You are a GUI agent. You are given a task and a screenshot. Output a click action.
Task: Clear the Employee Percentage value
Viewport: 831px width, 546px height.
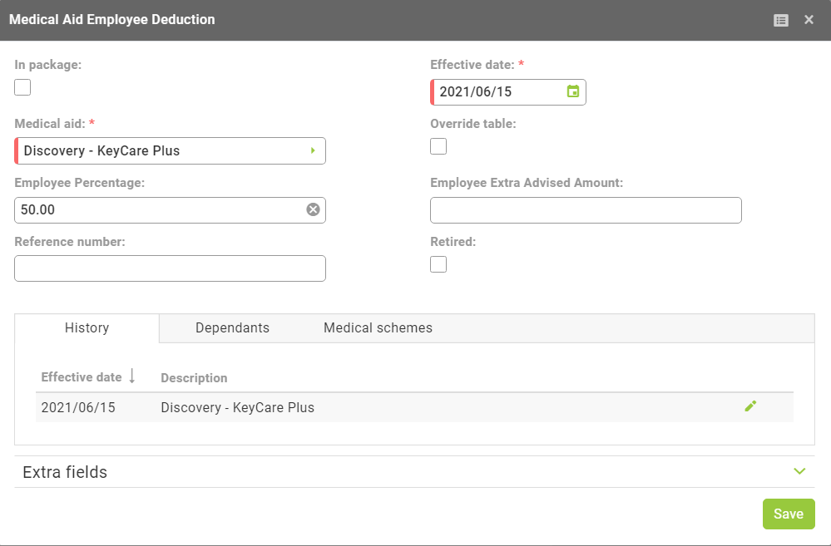313,209
